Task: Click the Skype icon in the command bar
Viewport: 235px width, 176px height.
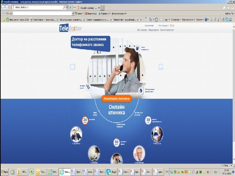Action: (x=227, y=20)
